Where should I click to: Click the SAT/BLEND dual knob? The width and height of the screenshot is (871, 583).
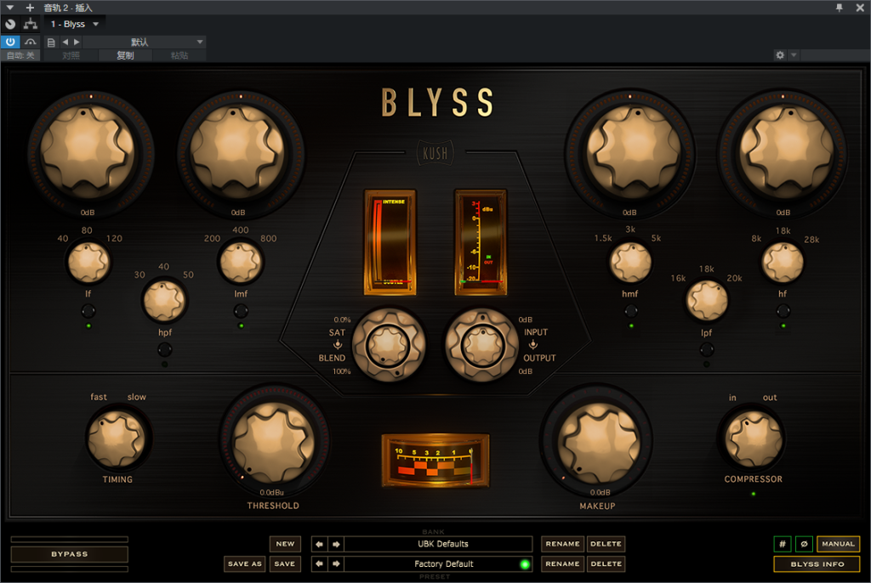point(389,345)
